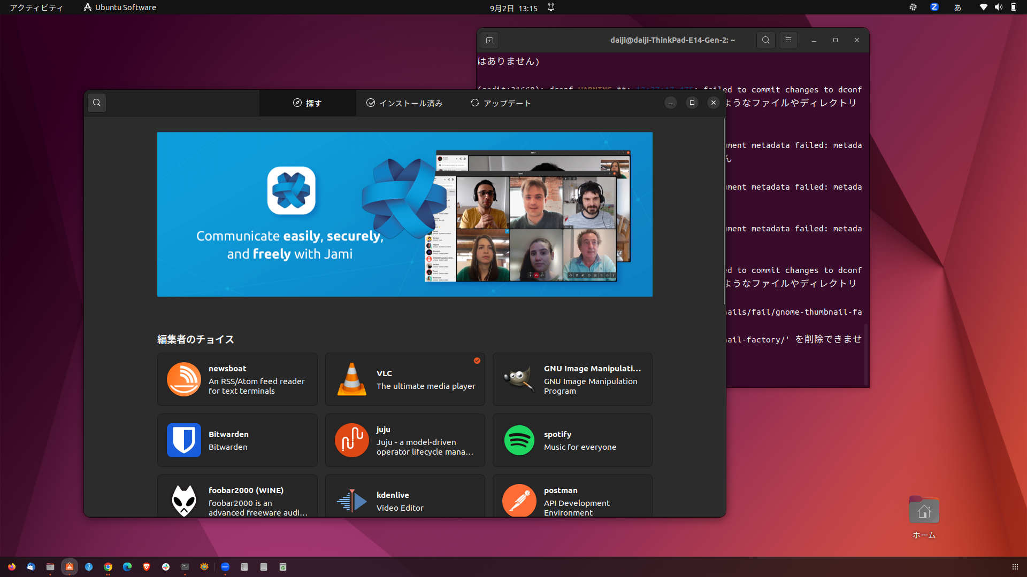
Task: Open the Ubuntu Software menu in top bar
Action: pos(120,7)
